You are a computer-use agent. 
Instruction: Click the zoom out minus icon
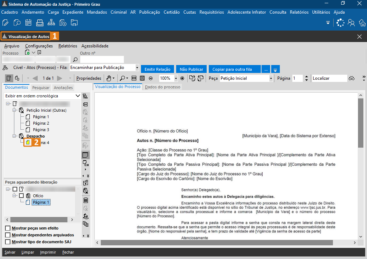(151, 78)
